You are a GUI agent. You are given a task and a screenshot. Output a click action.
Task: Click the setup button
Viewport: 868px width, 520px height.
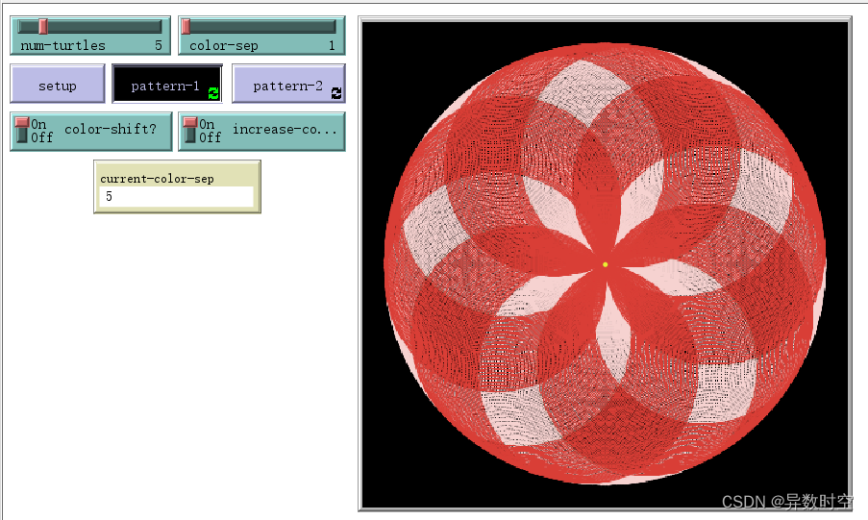pyautogui.click(x=58, y=84)
